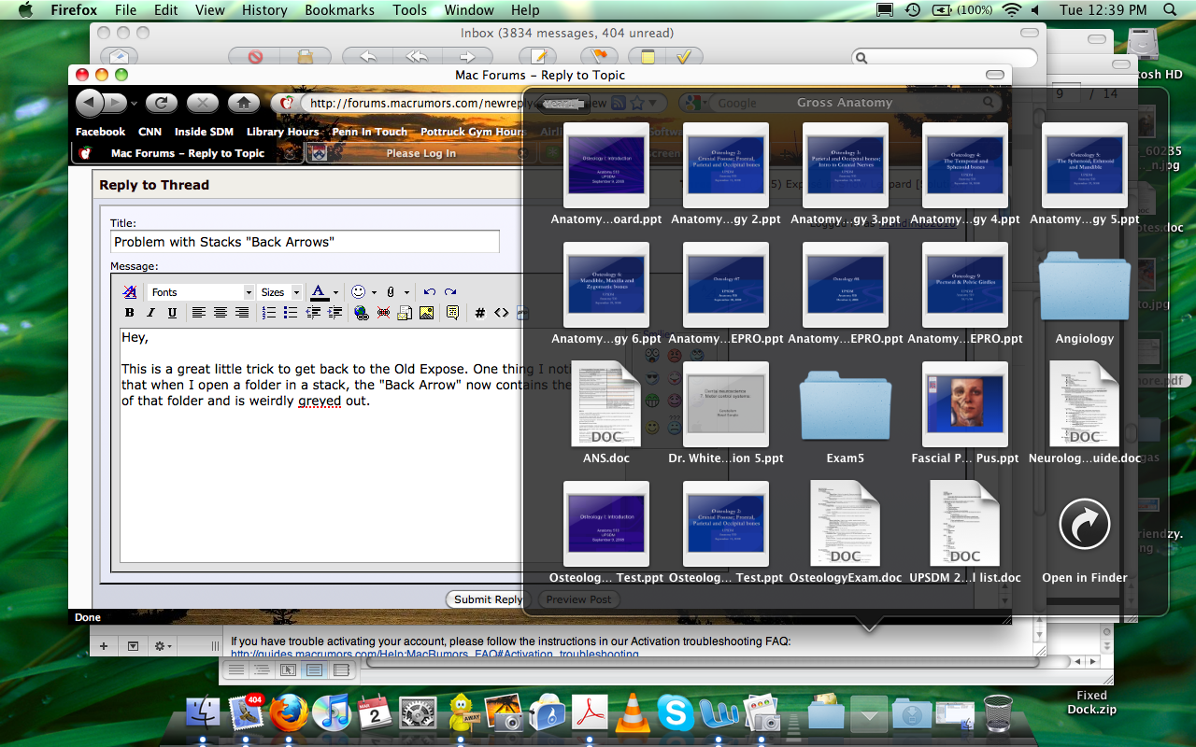Screen dimensions: 1196x747
Task: Click the Insert Email Link icon
Action: point(405,313)
